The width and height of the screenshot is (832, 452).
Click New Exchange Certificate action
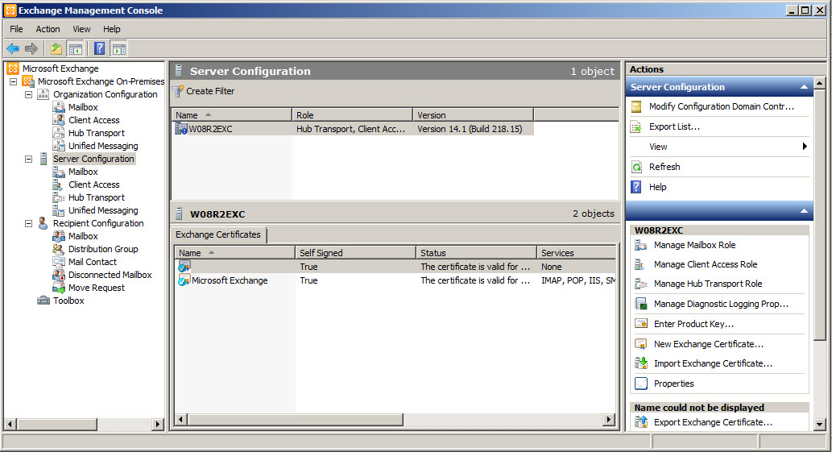point(708,344)
